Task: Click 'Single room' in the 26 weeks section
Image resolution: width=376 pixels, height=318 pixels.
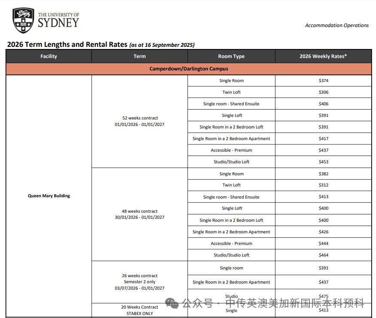Action: click(x=232, y=268)
